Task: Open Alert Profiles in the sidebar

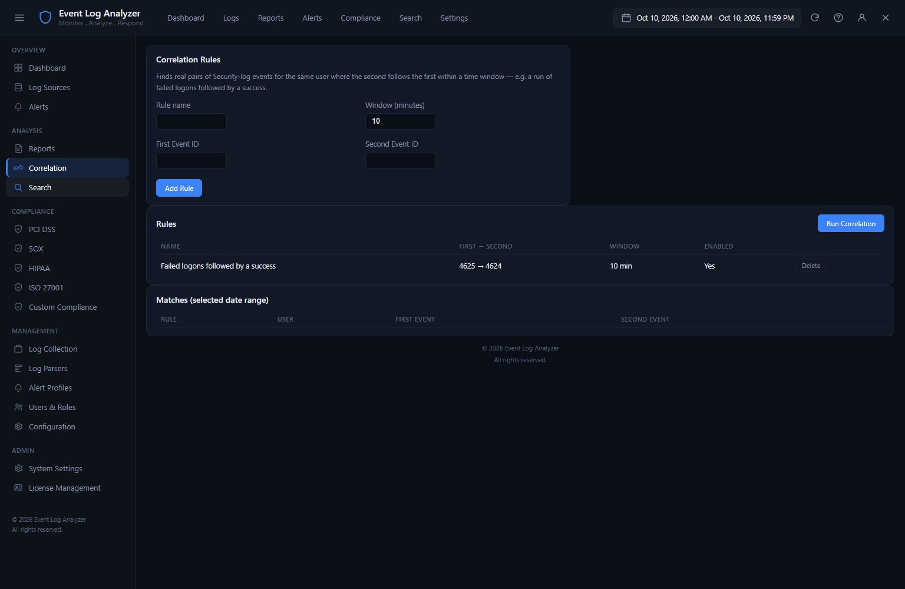Action: click(67, 388)
